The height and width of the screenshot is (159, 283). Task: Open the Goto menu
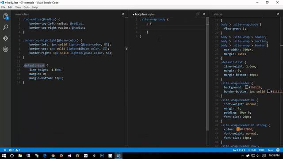click(27, 7)
